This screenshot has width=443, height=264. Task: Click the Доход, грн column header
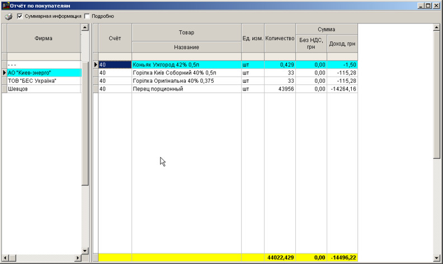coord(342,44)
